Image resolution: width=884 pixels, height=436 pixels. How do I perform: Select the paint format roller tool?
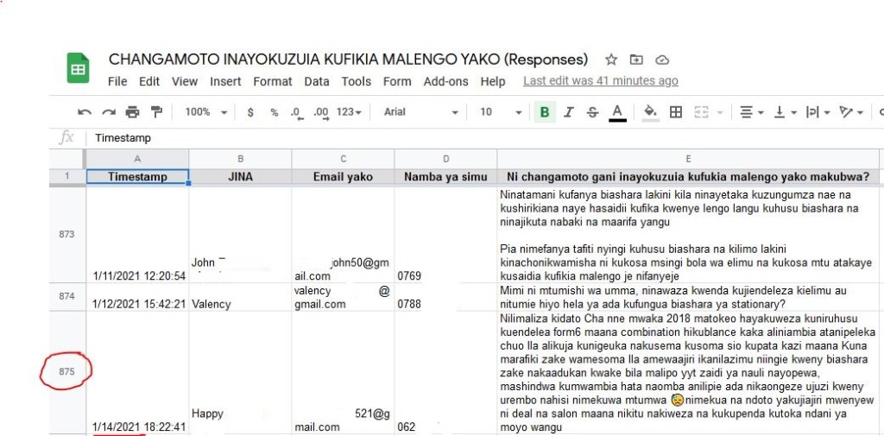156,112
